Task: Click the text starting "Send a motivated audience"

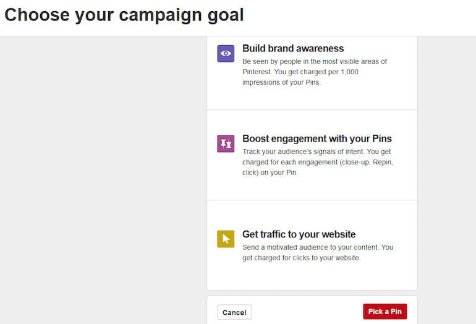Action: pyautogui.click(x=318, y=253)
